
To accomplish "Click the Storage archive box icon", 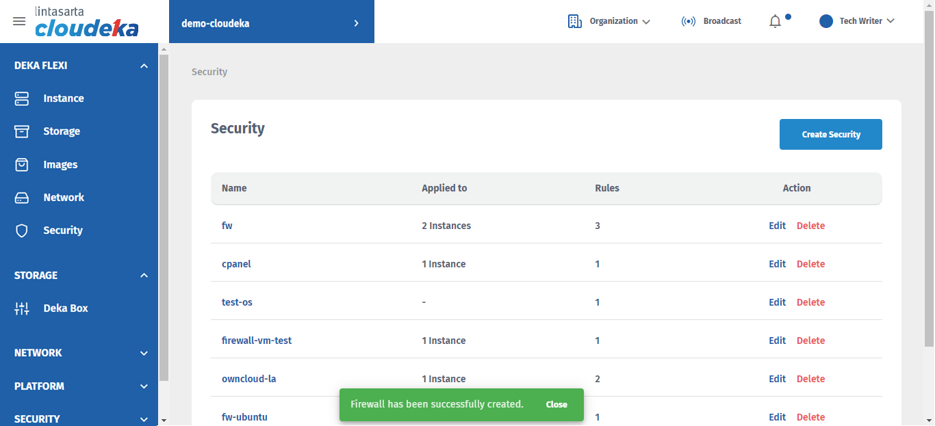I will coord(22,131).
